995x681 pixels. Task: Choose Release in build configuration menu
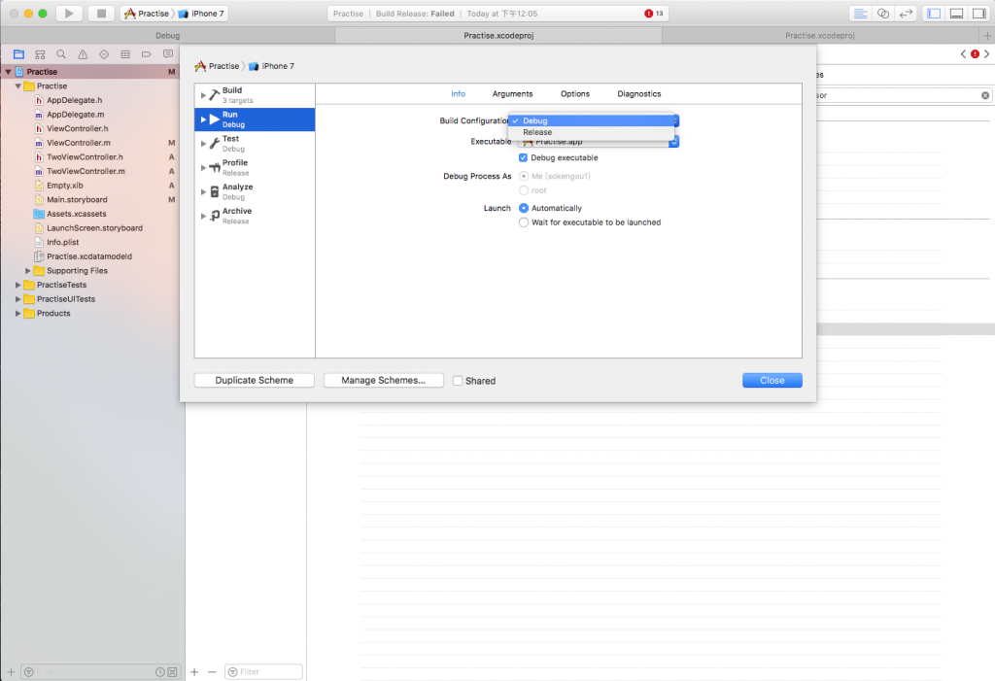(592, 132)
